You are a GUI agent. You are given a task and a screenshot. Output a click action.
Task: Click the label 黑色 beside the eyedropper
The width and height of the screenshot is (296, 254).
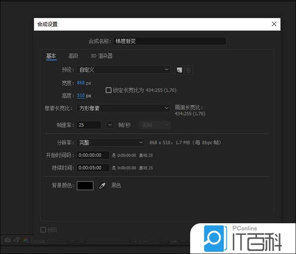116,185
